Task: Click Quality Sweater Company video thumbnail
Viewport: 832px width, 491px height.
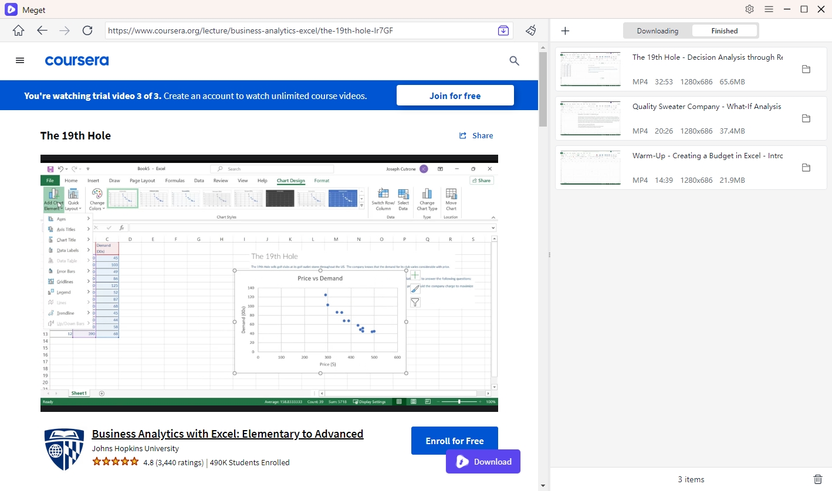Action: (x=590, y=118)
